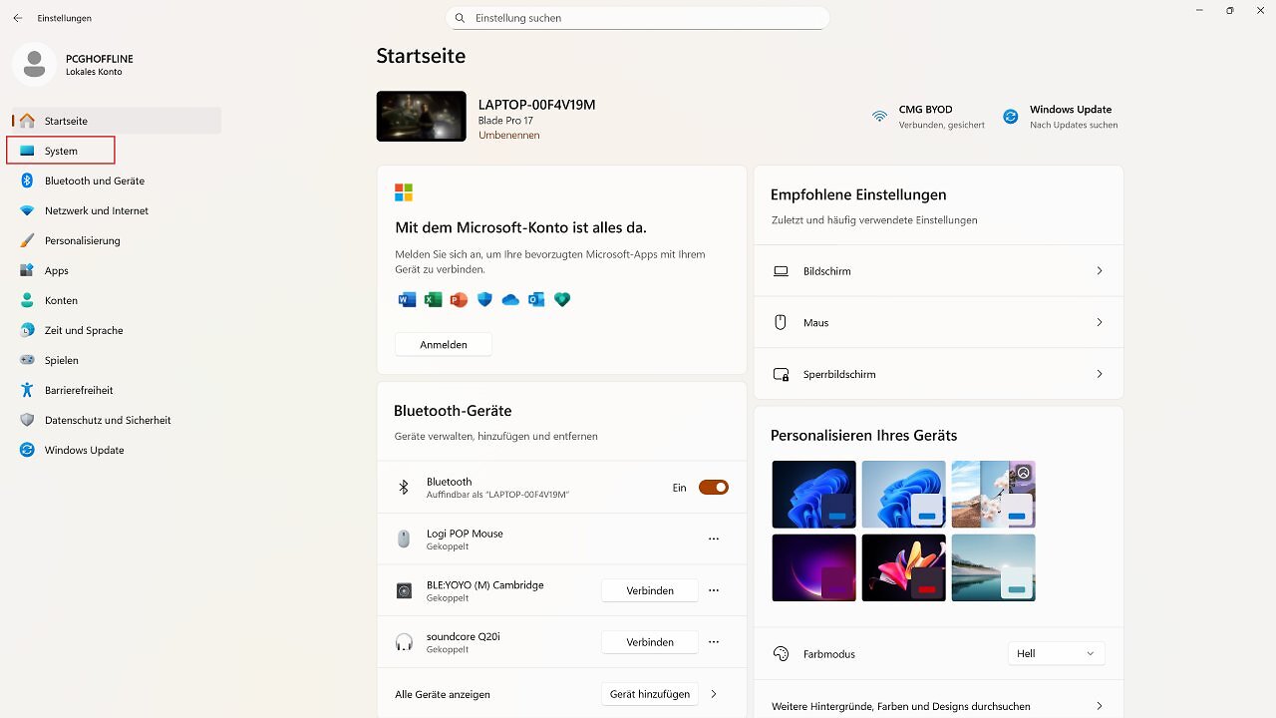1276x718 pixels.
Task: Click the LAPTOP-00F4V19M desktop thumbnail
Action: coord(421,116)
